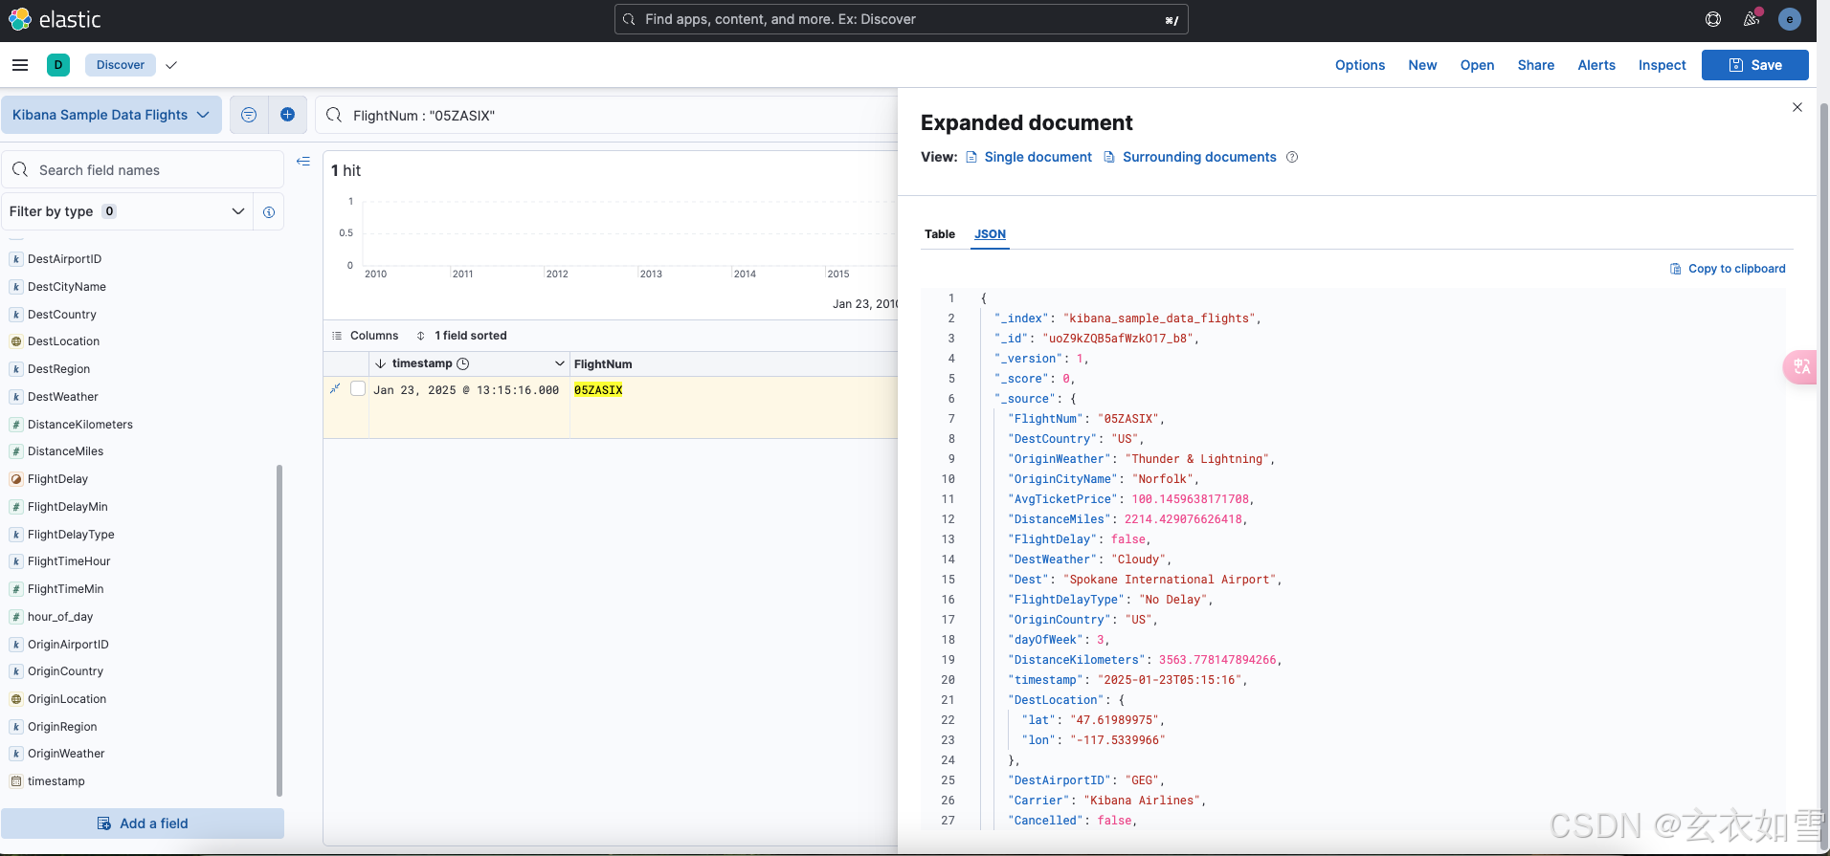Image resolution: width=1830 pixels, height=856 pixels.
Task: Click Add a field button
Action: 143,823
